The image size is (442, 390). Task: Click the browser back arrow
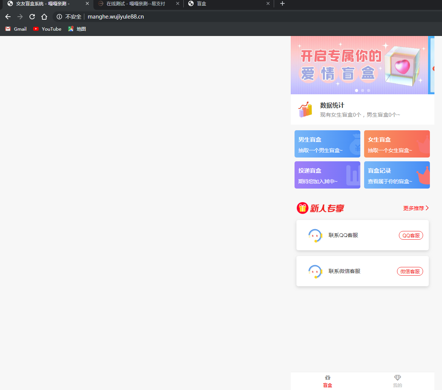[8, 17]
